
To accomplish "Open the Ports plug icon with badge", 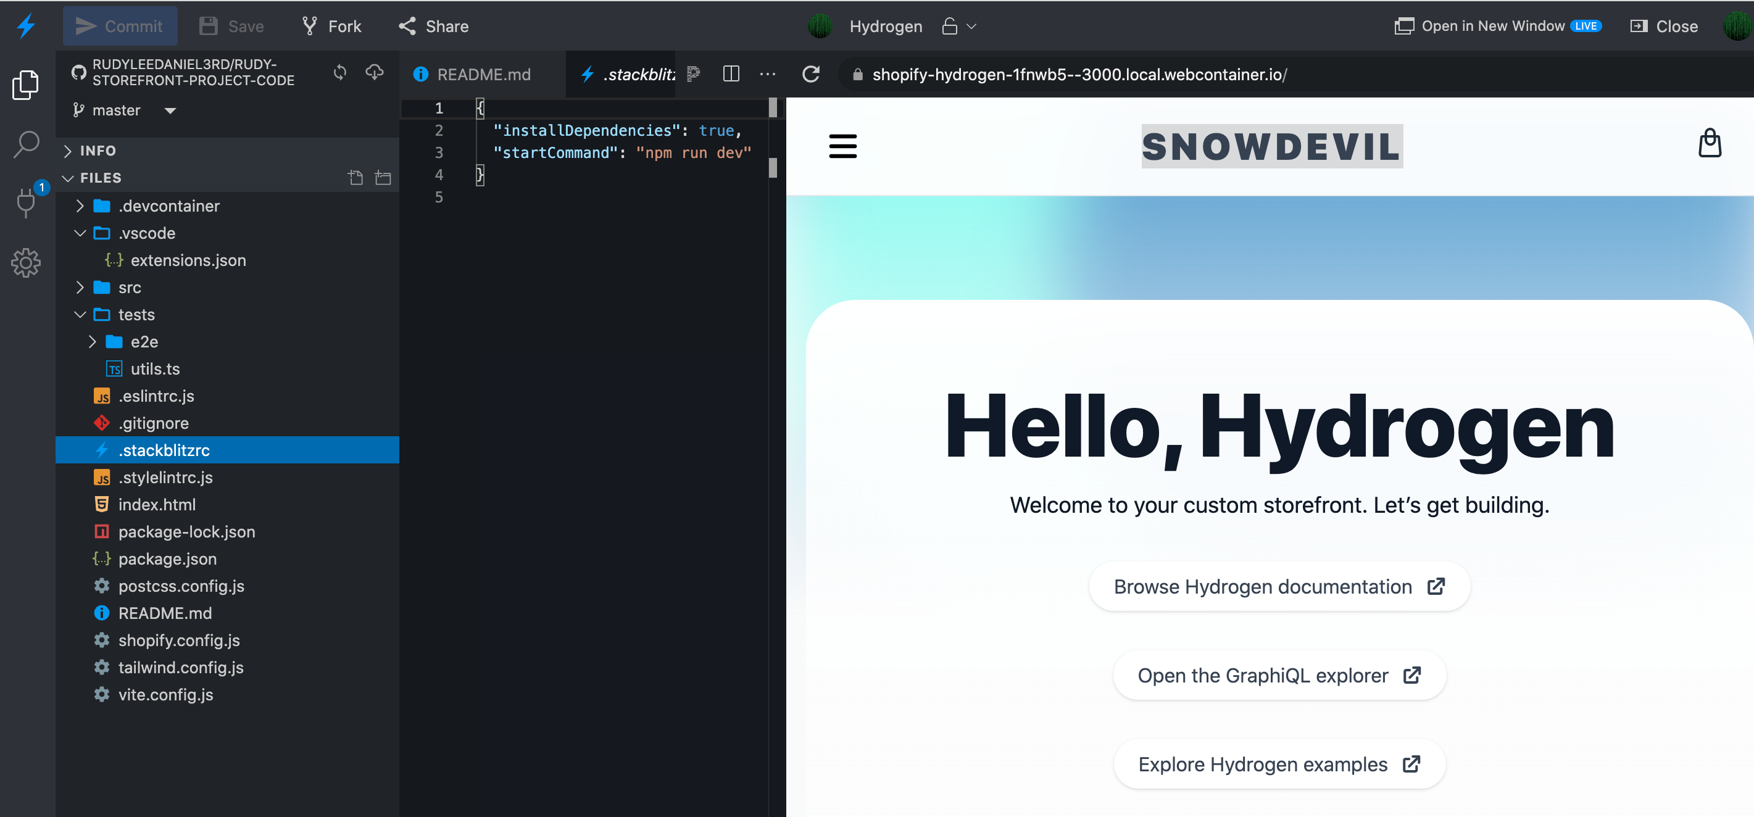I will [26, 202].
